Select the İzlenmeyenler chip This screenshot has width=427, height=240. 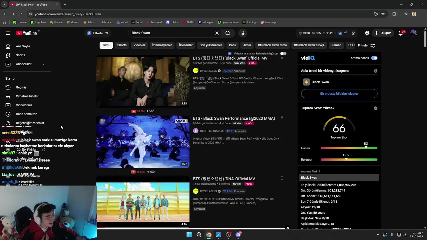coord(162,45)
